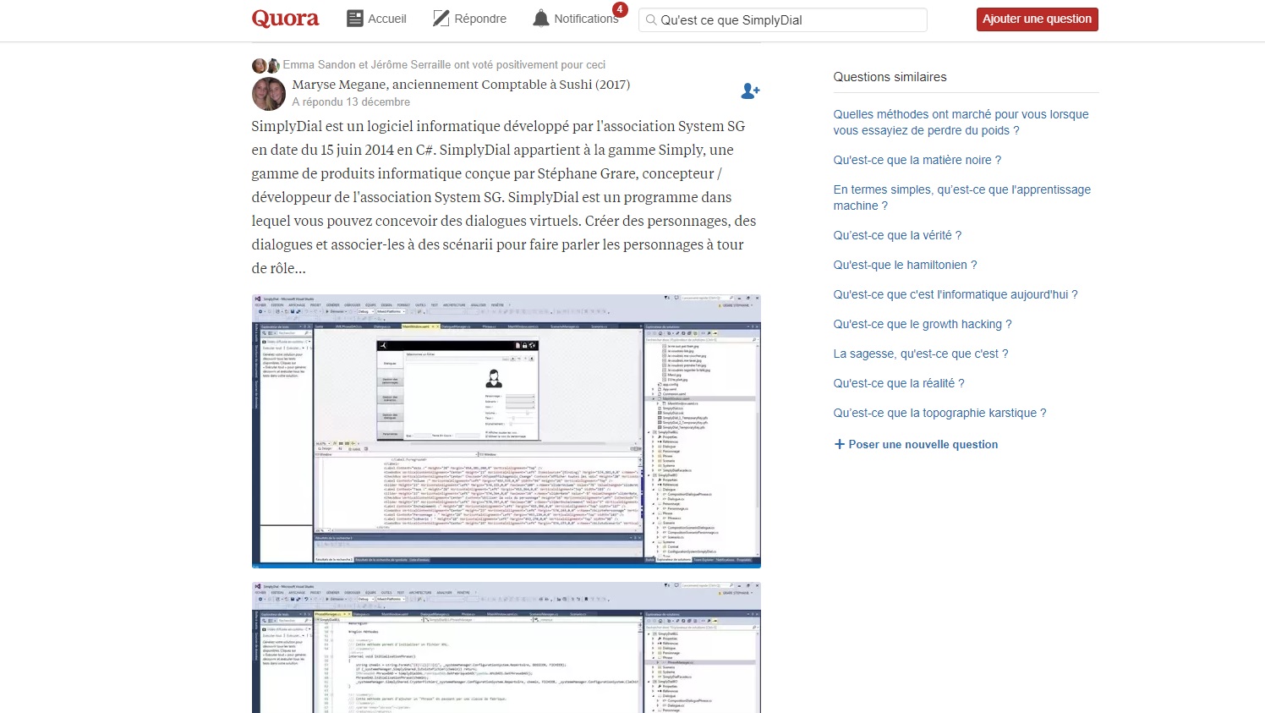This screenshot has width=1265, height=713.
Task: Enlarge the first Visual Studio screenshot
Action: [507, 431]
